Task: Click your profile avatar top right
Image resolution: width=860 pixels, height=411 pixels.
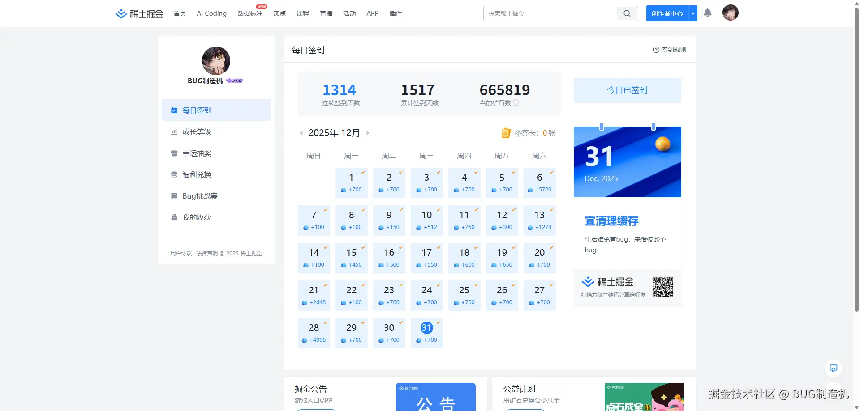Action: point(731,13)
